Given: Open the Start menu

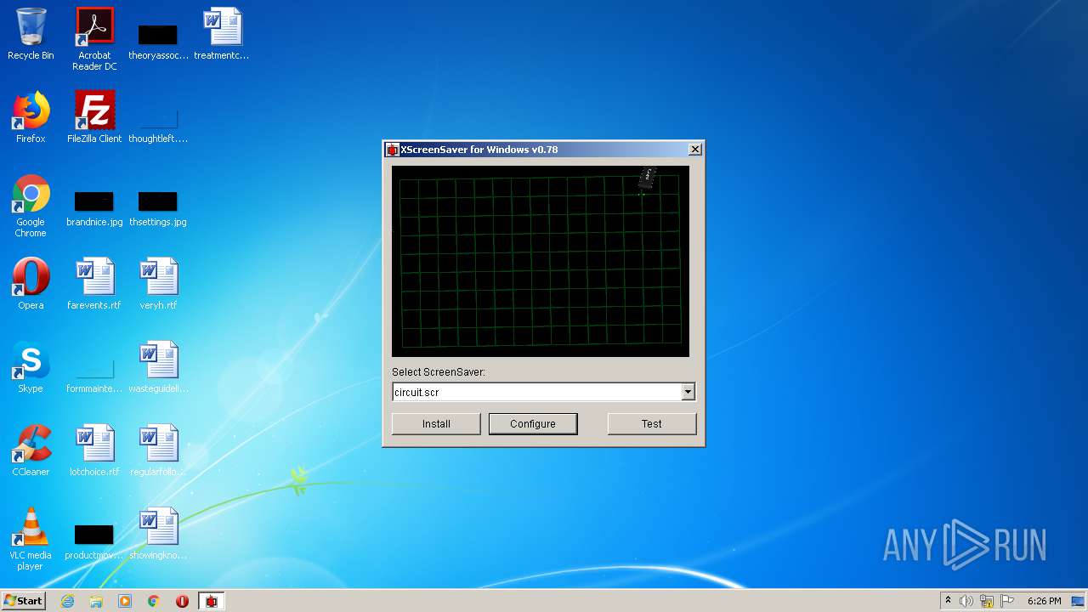Looking at the screenshot, I should pos(23,601).
